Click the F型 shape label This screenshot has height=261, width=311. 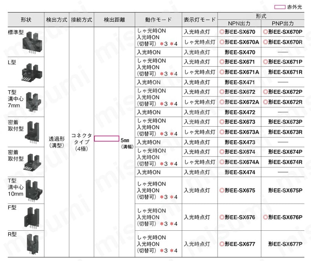(12, 207)
